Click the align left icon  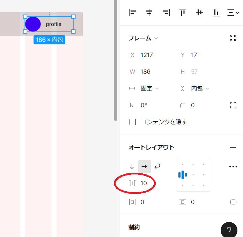pos(132,12)
